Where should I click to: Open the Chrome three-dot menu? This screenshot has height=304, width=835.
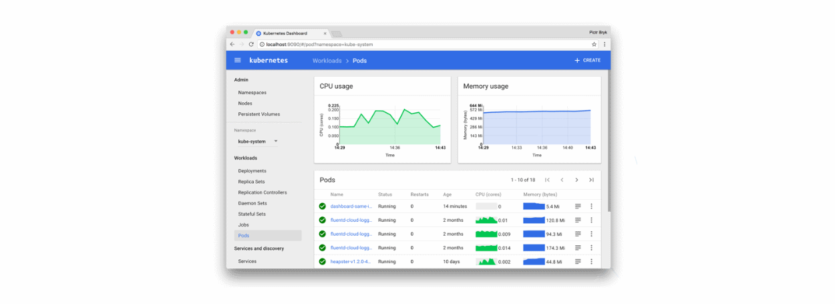(x=605, y=44)
